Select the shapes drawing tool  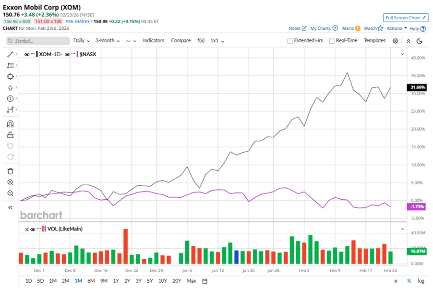(10, 76)
